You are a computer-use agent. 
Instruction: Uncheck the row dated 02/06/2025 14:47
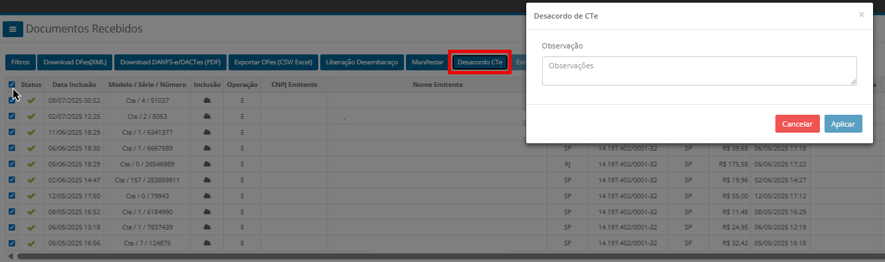pyautogui.click(x=11, y=180)
